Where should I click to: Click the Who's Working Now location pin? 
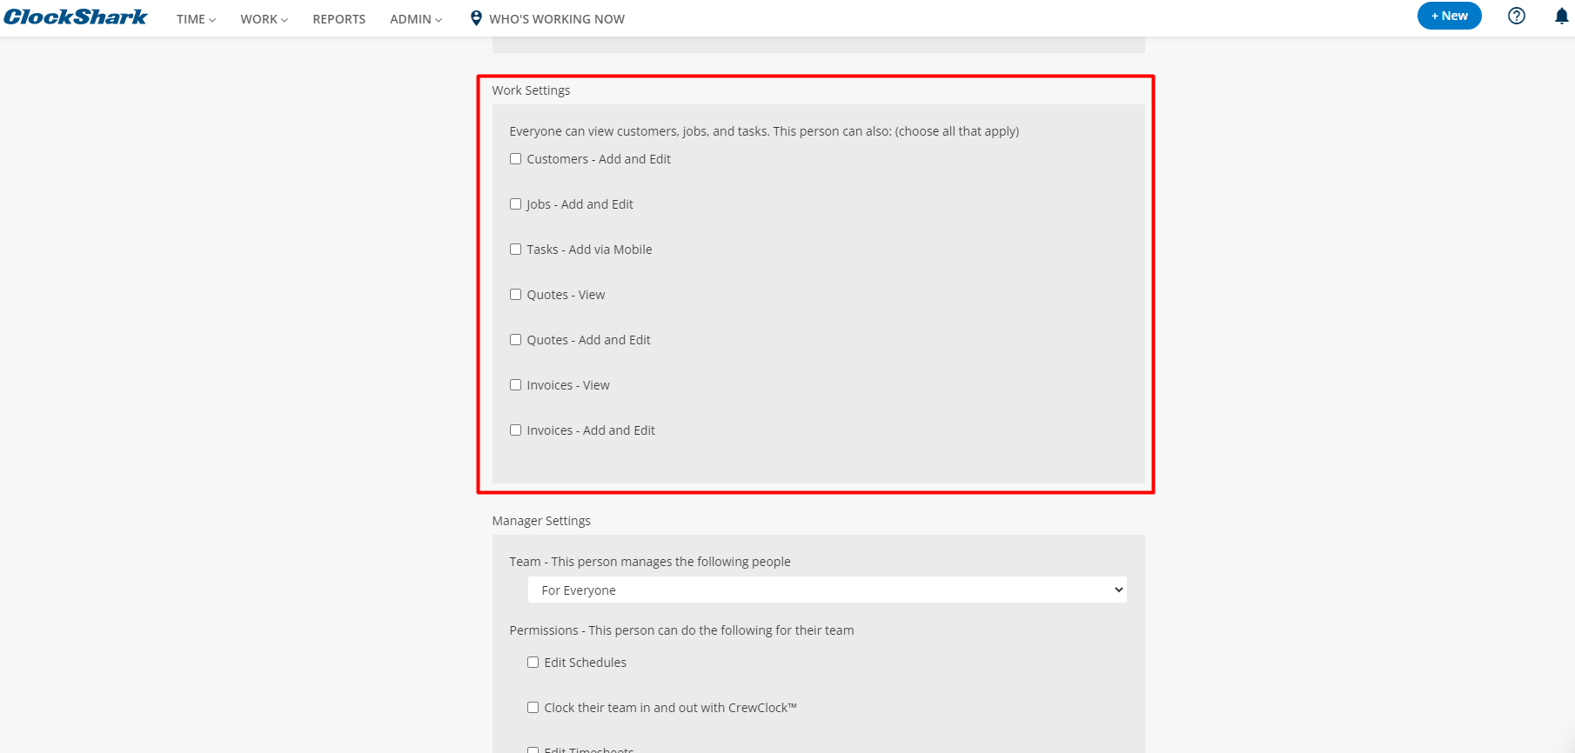coord(476,18)
